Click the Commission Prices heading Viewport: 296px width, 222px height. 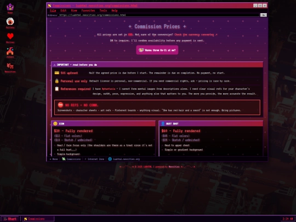(x=157, y=26)
